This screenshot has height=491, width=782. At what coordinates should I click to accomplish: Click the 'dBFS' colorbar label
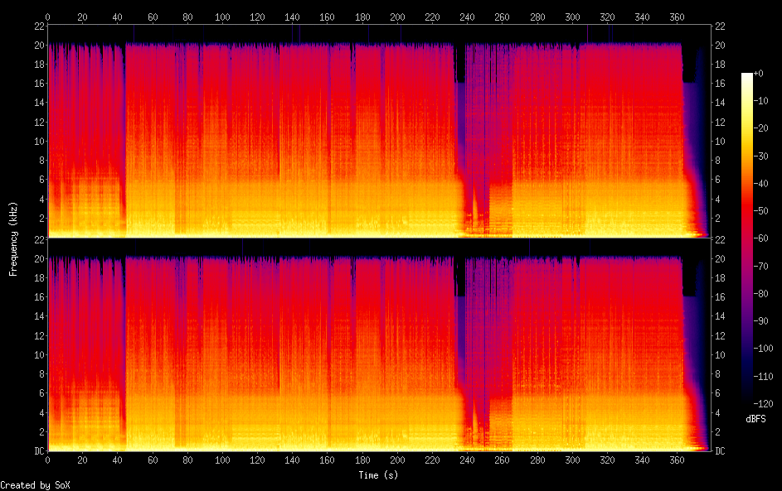coord(755,419)
